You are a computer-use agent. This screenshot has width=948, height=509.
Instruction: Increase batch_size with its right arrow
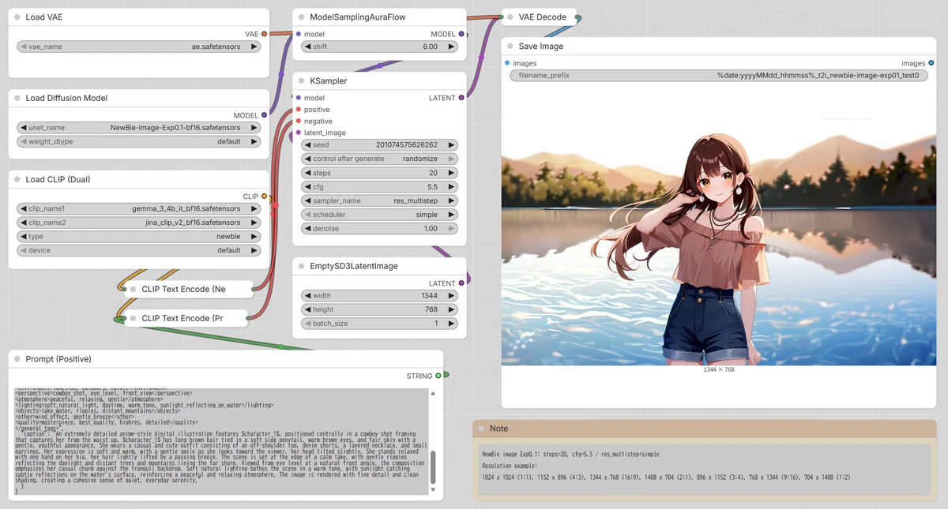tap(451, 324)
